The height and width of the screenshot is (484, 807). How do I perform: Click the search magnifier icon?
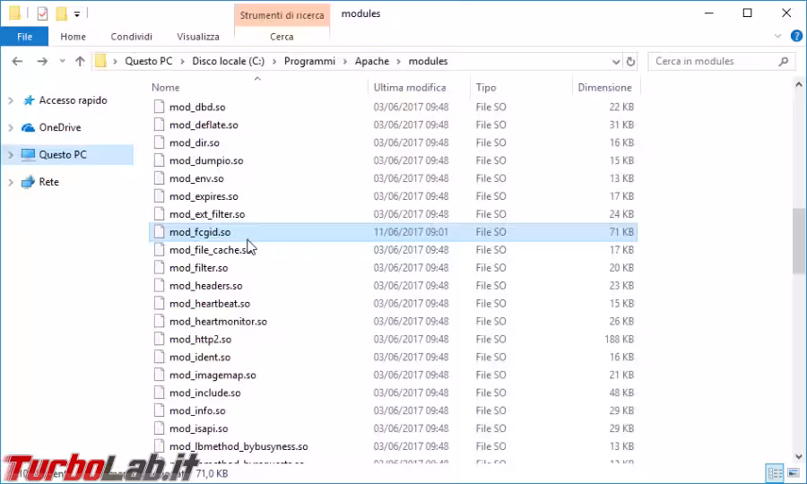click(x=784, y=62)
